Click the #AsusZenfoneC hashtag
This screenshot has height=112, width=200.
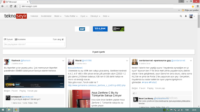75,68
